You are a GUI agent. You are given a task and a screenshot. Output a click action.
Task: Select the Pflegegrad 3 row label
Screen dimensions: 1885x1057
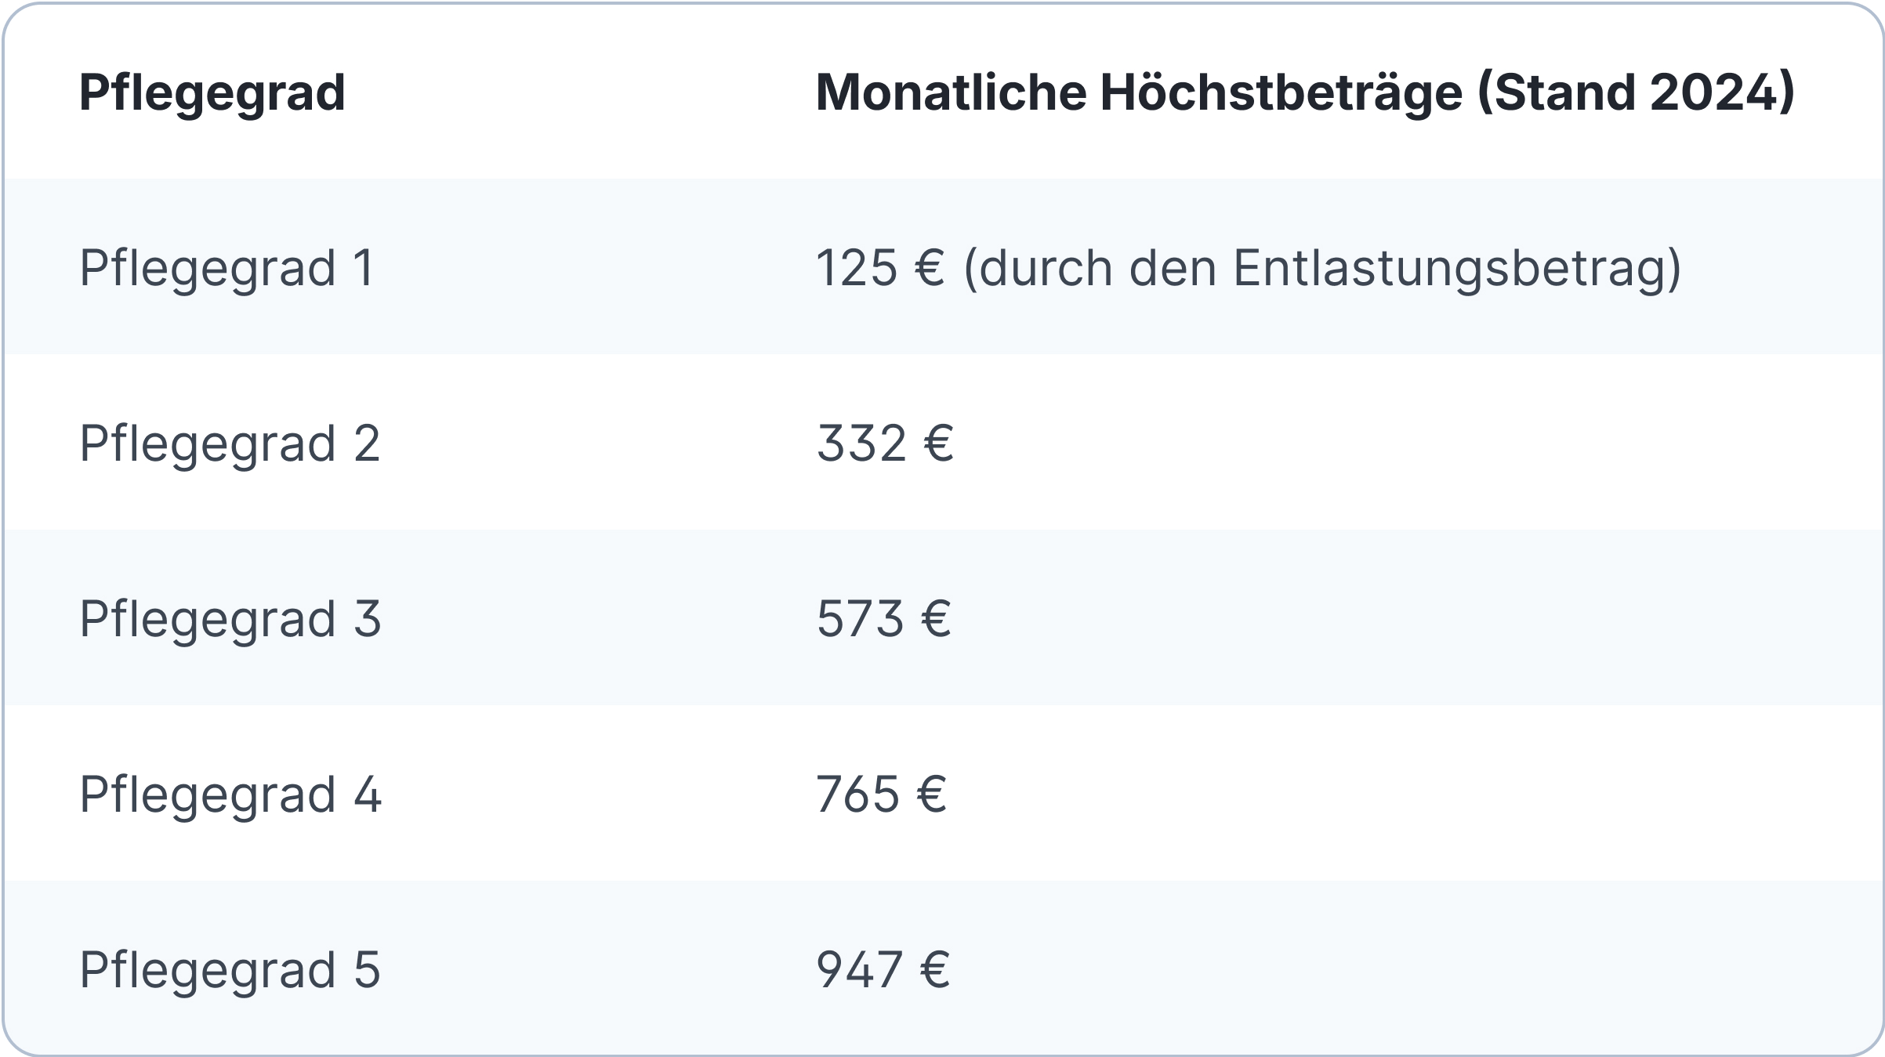pyautogui.click(x=230, y=619)
